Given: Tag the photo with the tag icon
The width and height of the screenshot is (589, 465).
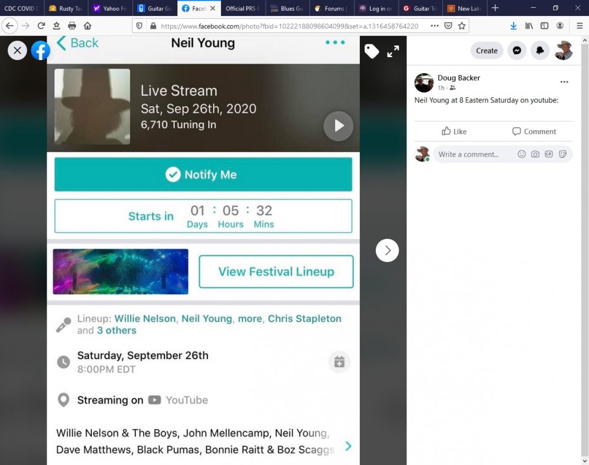Looking at the screenshot, I should coord(372,51).
